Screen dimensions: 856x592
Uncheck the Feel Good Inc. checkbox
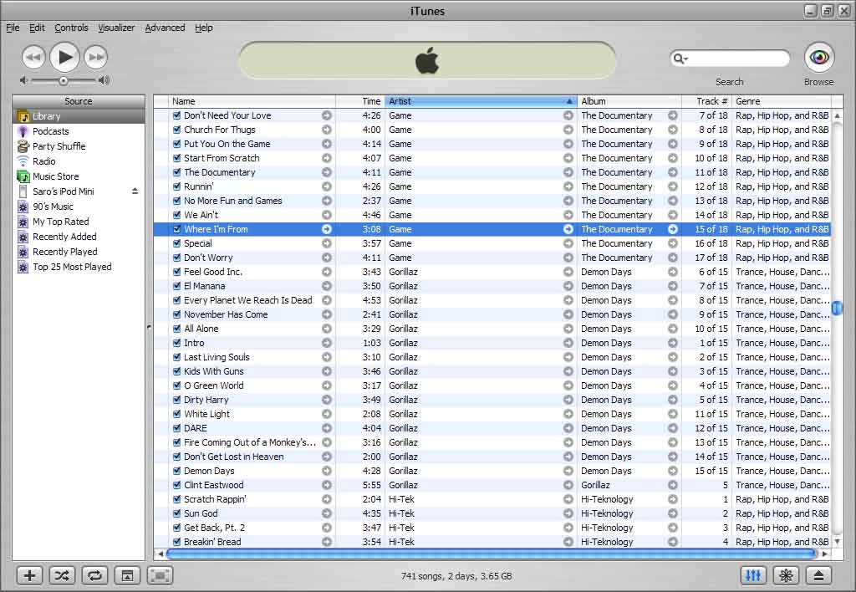[x=176, y=272]
